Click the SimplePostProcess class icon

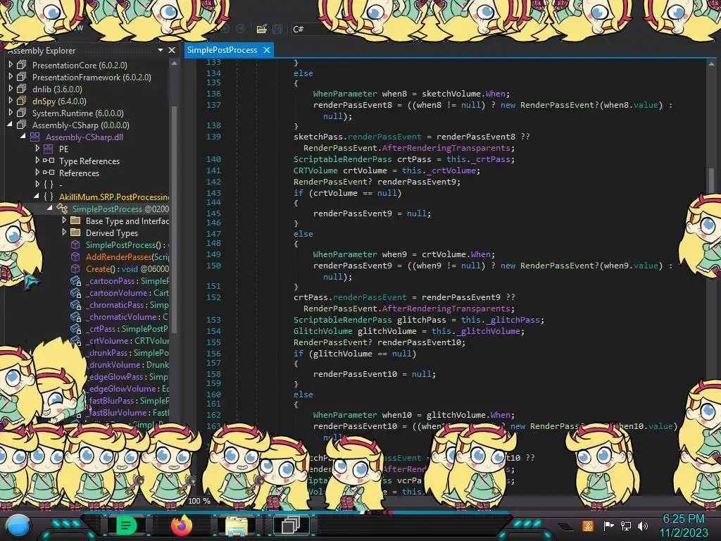pos(62,209)
